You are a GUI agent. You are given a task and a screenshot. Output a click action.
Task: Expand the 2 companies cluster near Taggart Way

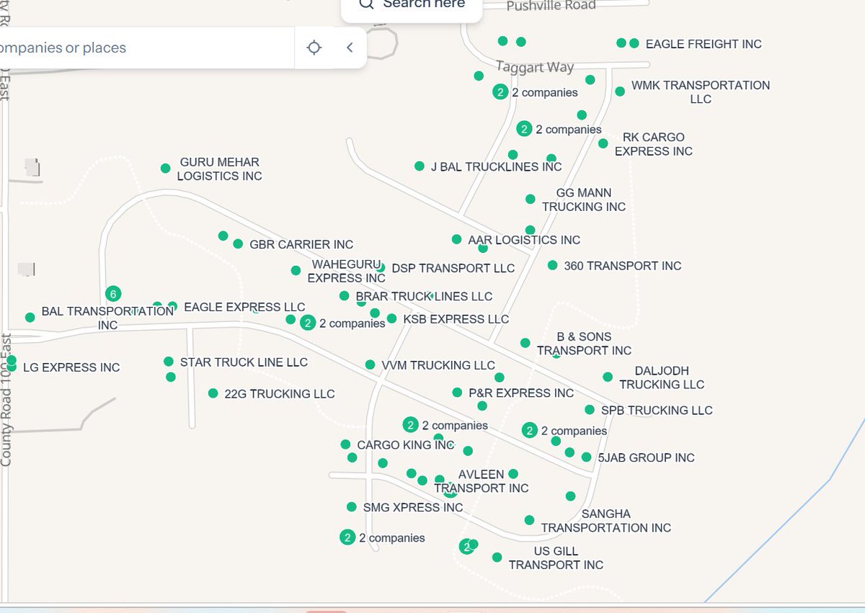tap(500, 91)
